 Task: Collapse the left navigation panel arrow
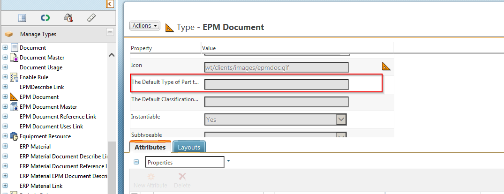110,4
